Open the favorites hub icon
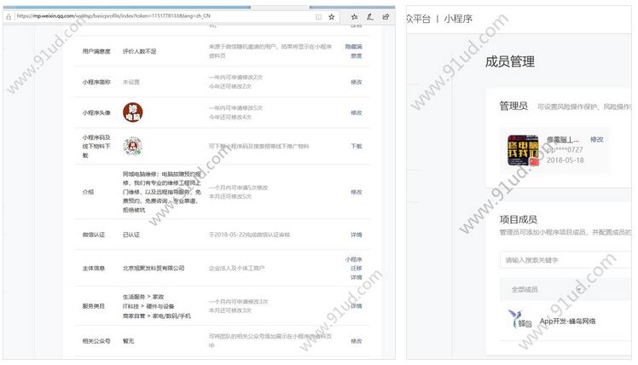This screenshot has width=638, height=365. click(355, 17)
